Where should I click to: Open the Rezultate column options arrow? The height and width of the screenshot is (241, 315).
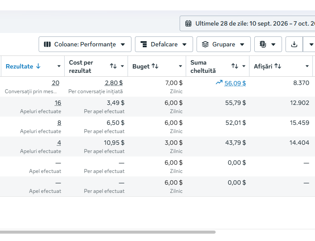(x=59, y=66)
